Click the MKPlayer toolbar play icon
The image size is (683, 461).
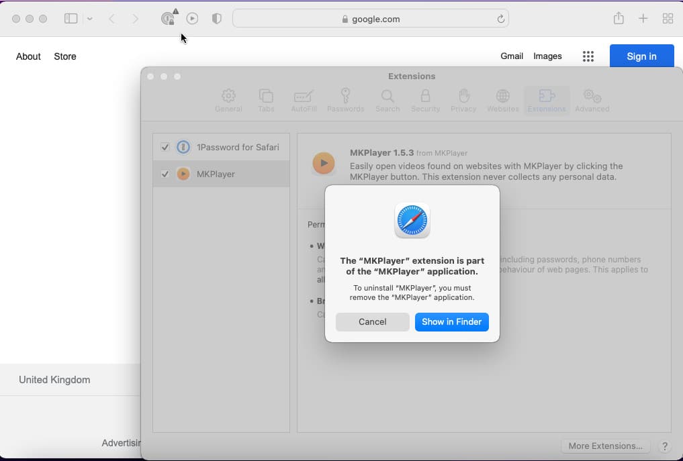pos(192,18)
